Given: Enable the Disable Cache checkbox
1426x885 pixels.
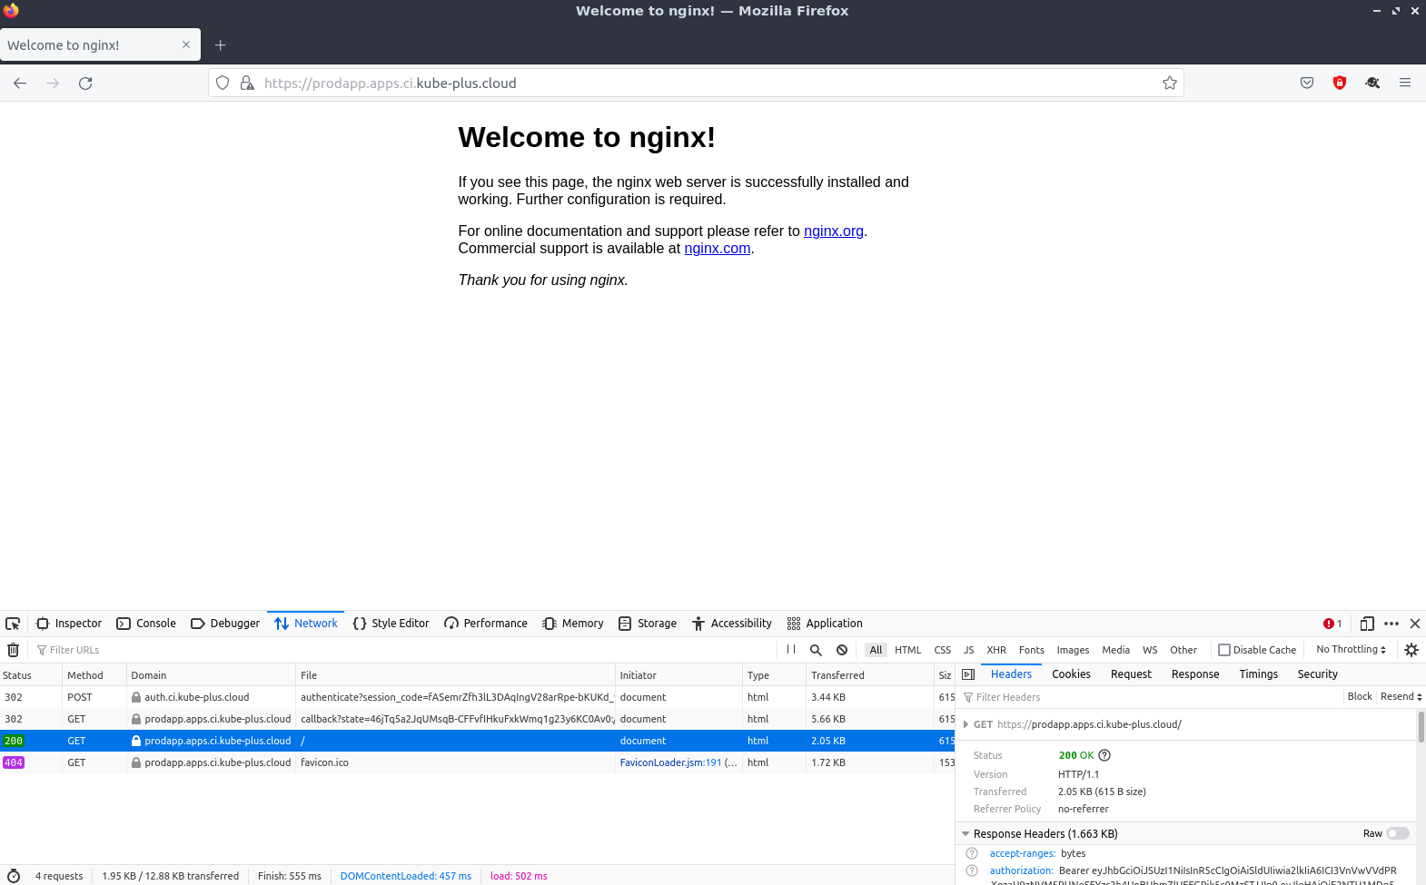Looking at the screenshot, I should [1224, 650].
